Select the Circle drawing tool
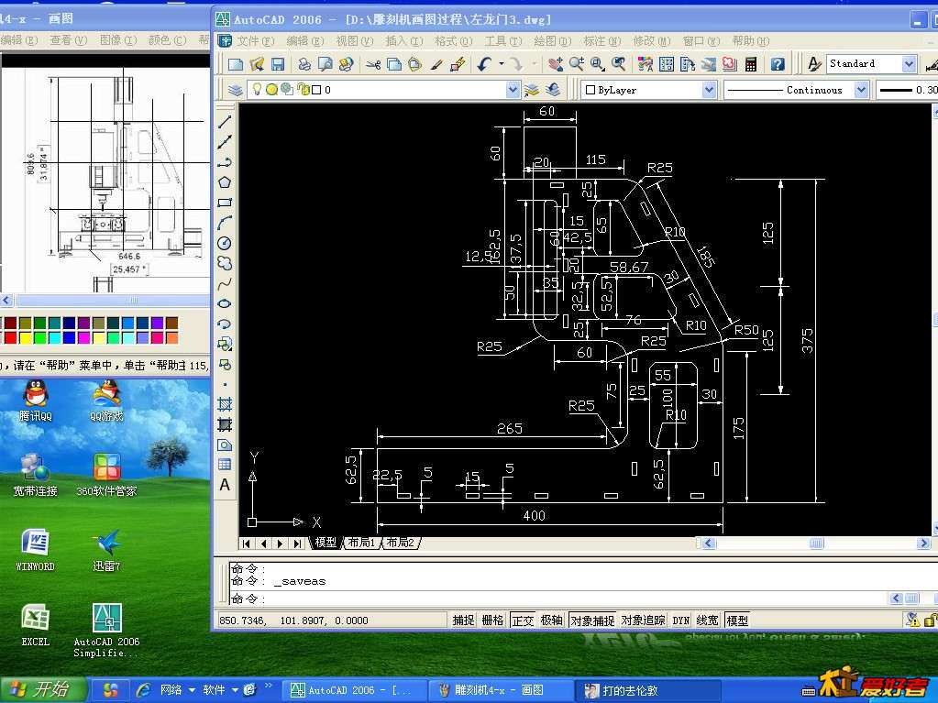 [x=225, y=243]
